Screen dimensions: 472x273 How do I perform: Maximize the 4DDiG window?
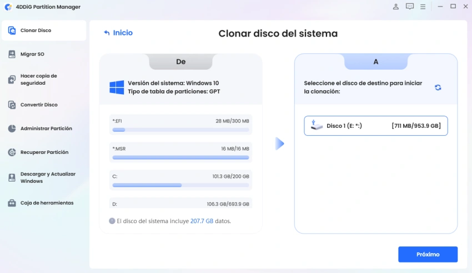453,6
